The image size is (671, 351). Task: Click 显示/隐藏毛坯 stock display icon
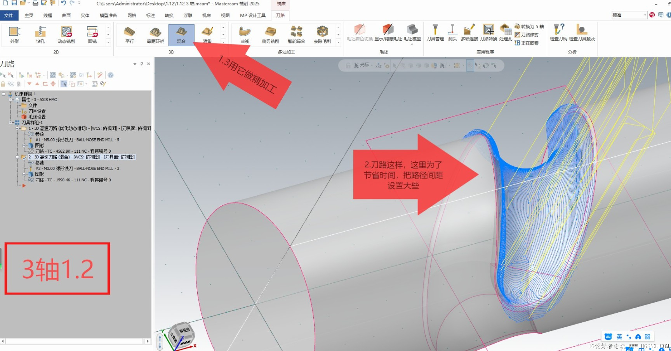(x=388, y=33)
